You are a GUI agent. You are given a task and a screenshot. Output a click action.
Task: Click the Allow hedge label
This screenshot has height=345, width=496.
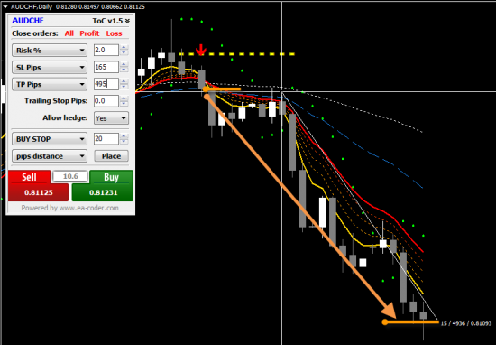point(65,117)
